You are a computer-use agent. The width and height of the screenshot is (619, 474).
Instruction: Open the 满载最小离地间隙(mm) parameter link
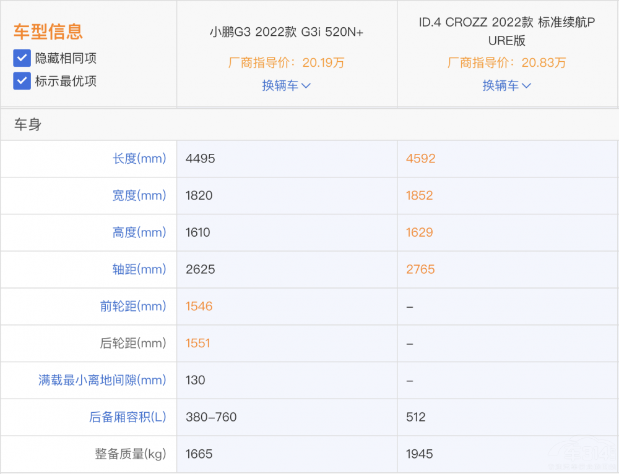[x=102, y=381]
